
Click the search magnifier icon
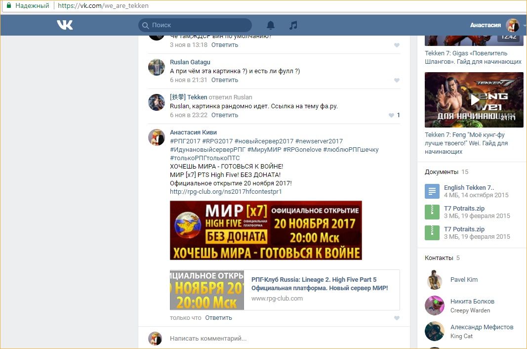[x=146, y=25]
